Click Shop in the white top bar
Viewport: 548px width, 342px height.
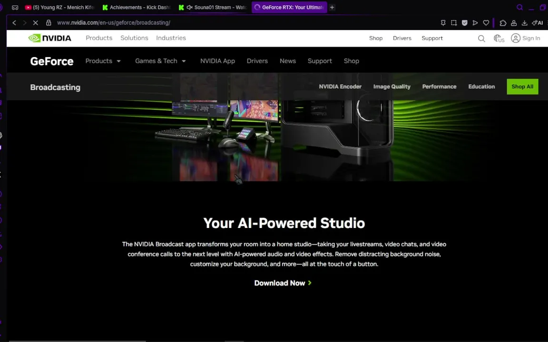tap(376, 38)
